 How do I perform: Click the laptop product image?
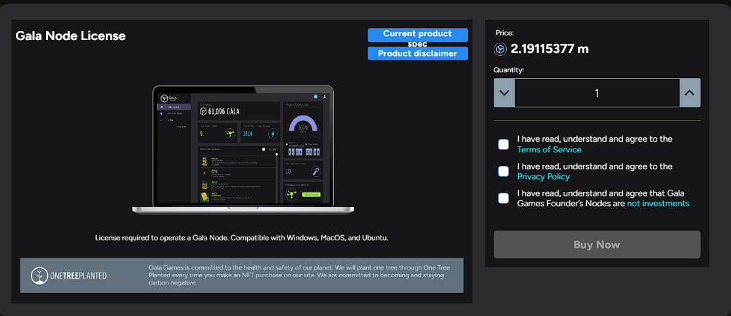(243, 150)
